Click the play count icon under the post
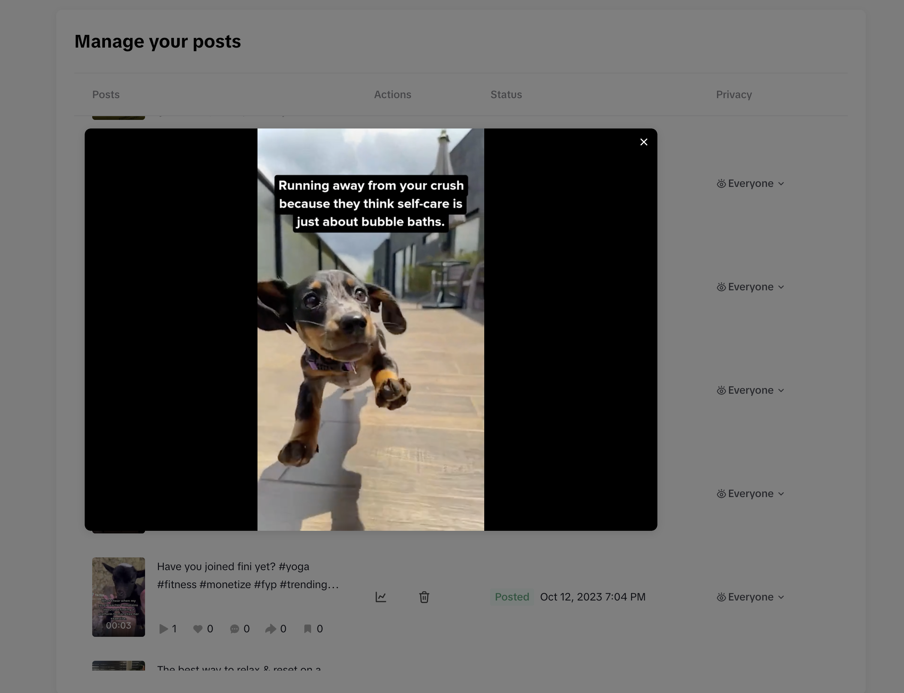 coord(163,629)
